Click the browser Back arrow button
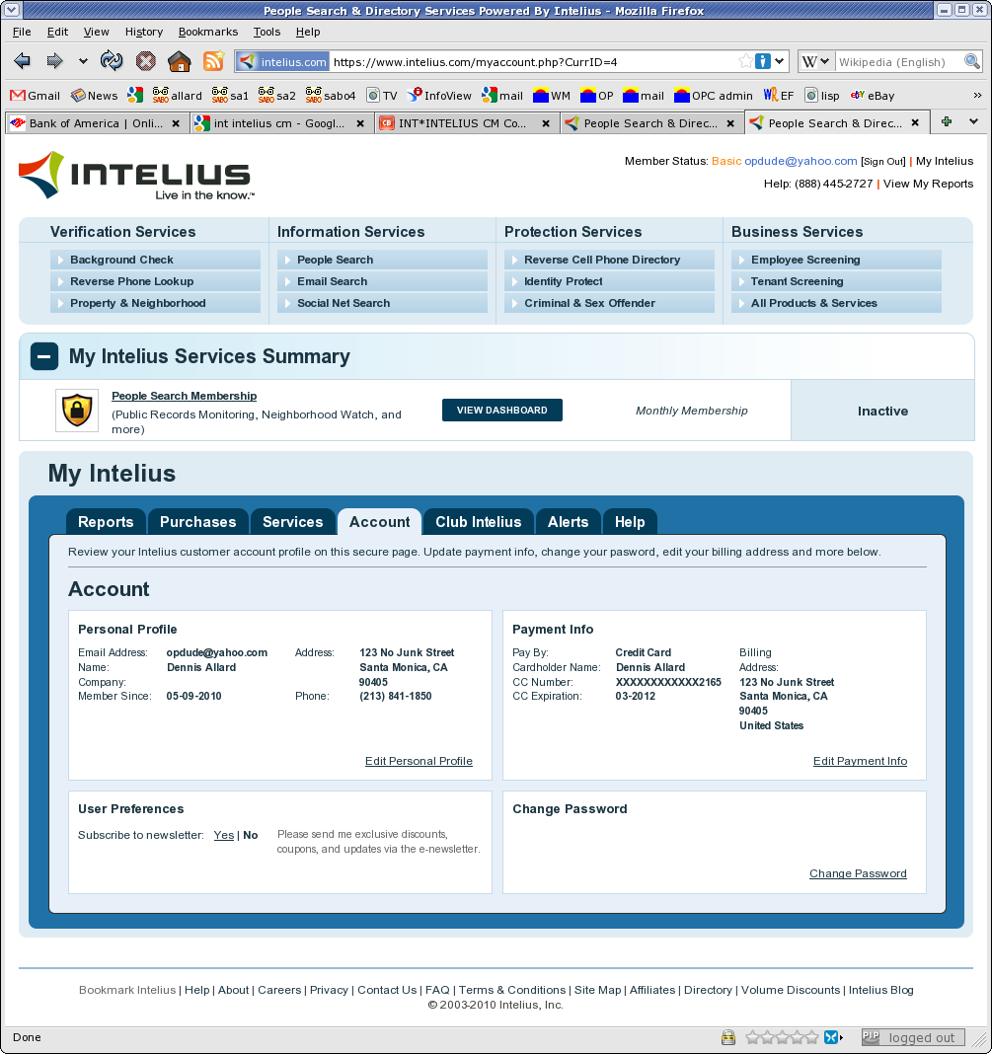 coord(23,61)
